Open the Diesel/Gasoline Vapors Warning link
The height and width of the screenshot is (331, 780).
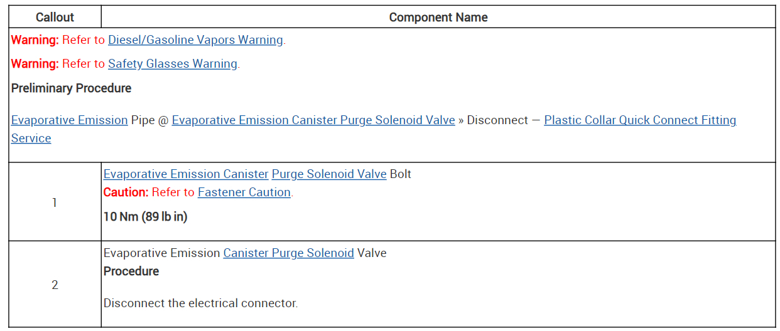coord(195,40)
